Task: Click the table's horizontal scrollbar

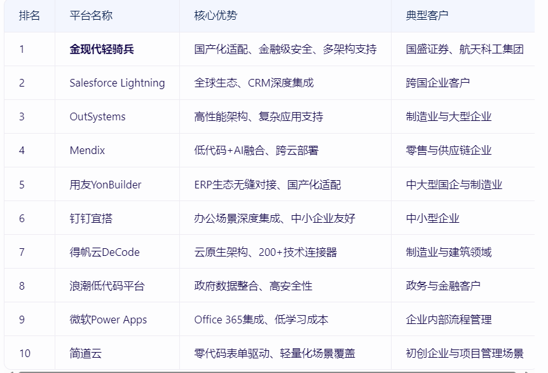Action: pos(268,372)
